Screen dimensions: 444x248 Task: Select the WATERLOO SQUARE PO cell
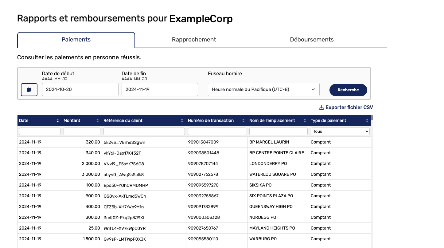pos(278,174)
